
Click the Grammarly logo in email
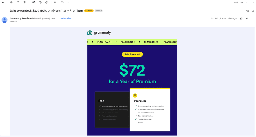pos(99,33)
